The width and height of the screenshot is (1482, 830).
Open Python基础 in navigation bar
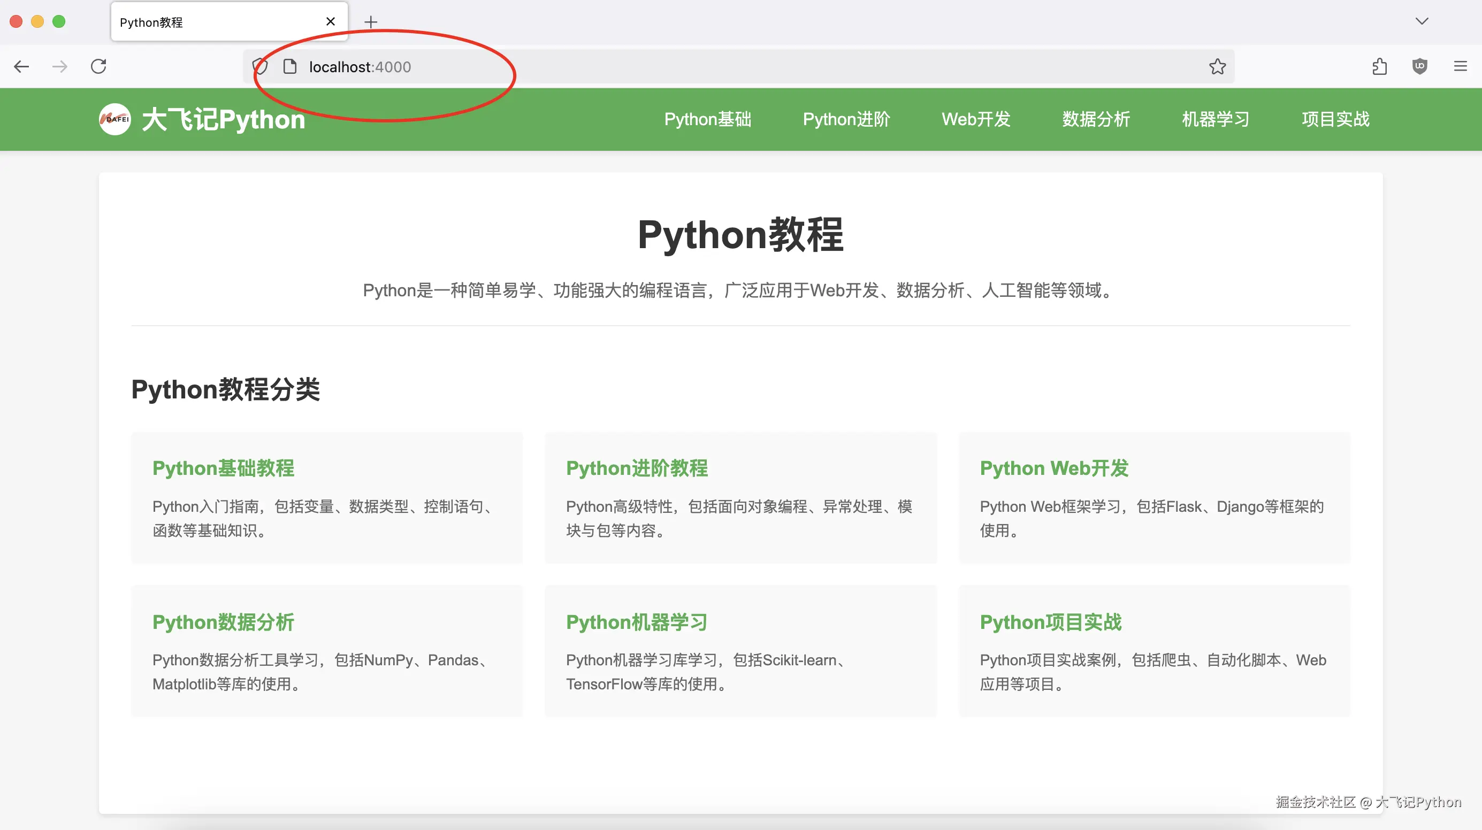pos(707,119)
